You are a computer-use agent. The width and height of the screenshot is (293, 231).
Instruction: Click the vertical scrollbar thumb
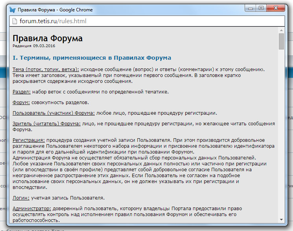coord(281,41)
